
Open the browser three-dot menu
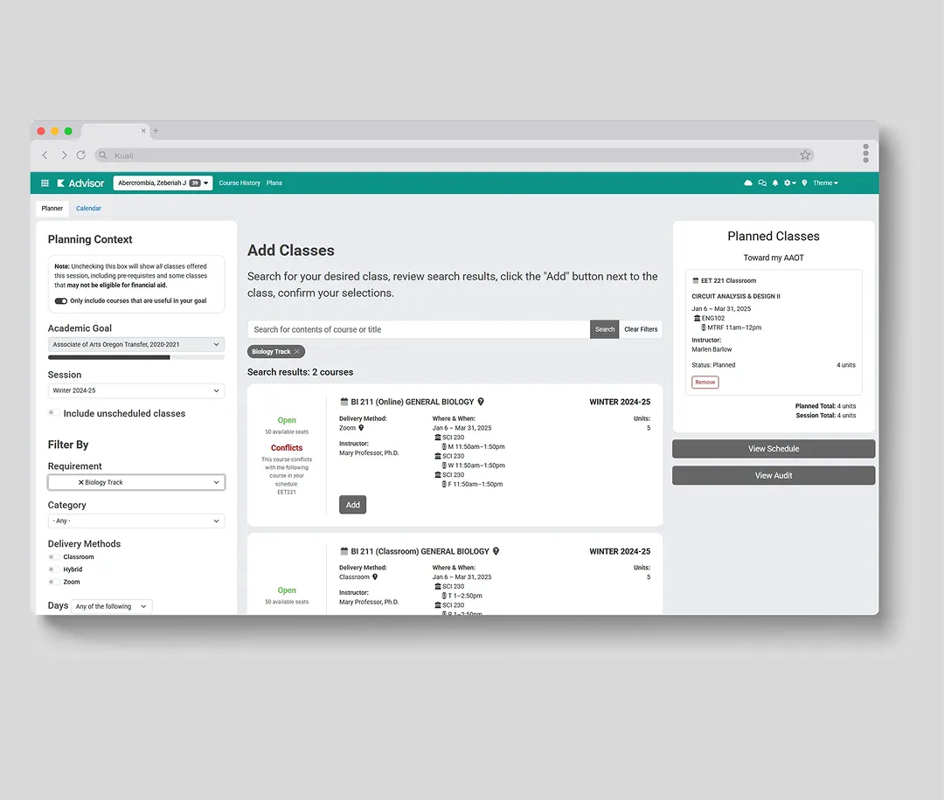865,154
